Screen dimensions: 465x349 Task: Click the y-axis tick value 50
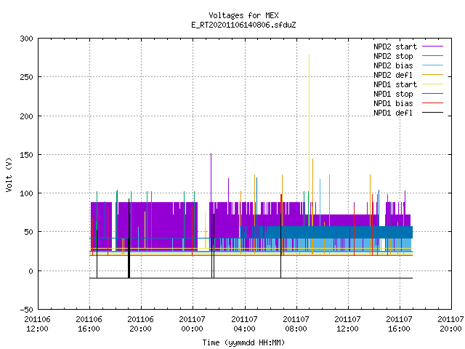[29, 232]
